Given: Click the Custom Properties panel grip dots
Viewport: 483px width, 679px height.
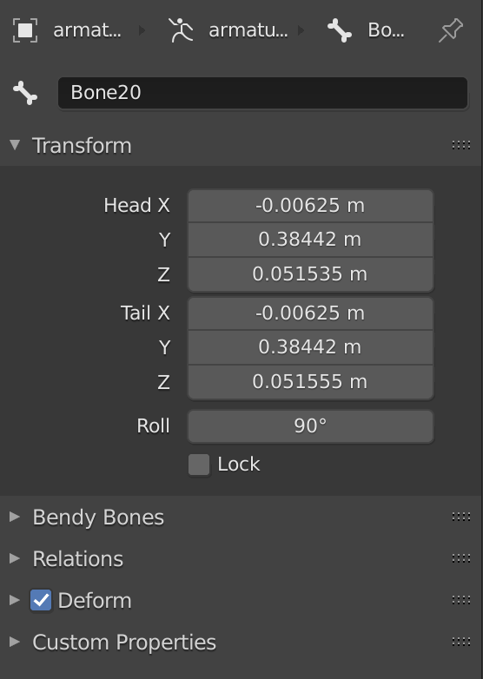Looking at the screenshot, I should click(x=461, y=642).
